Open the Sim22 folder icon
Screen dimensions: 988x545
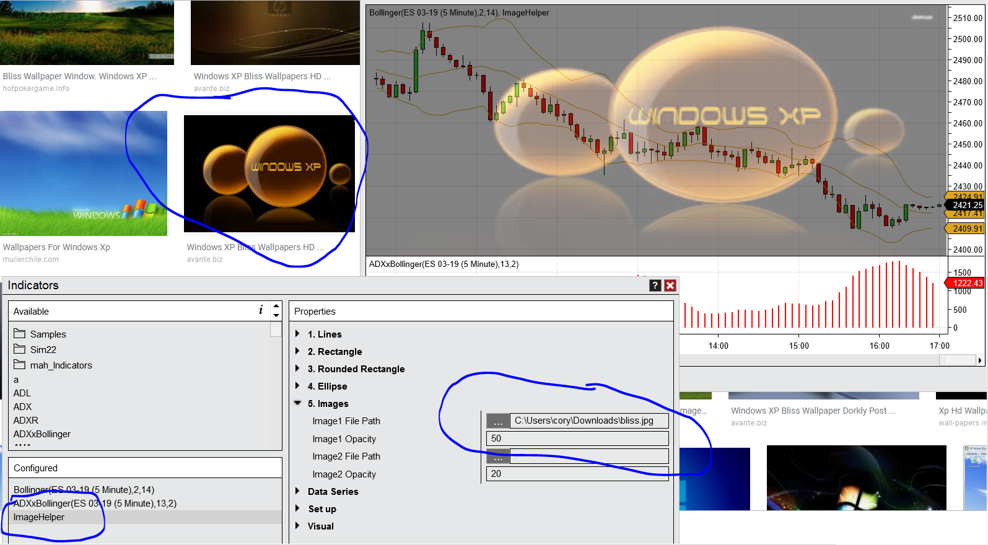tap(20, 349)
